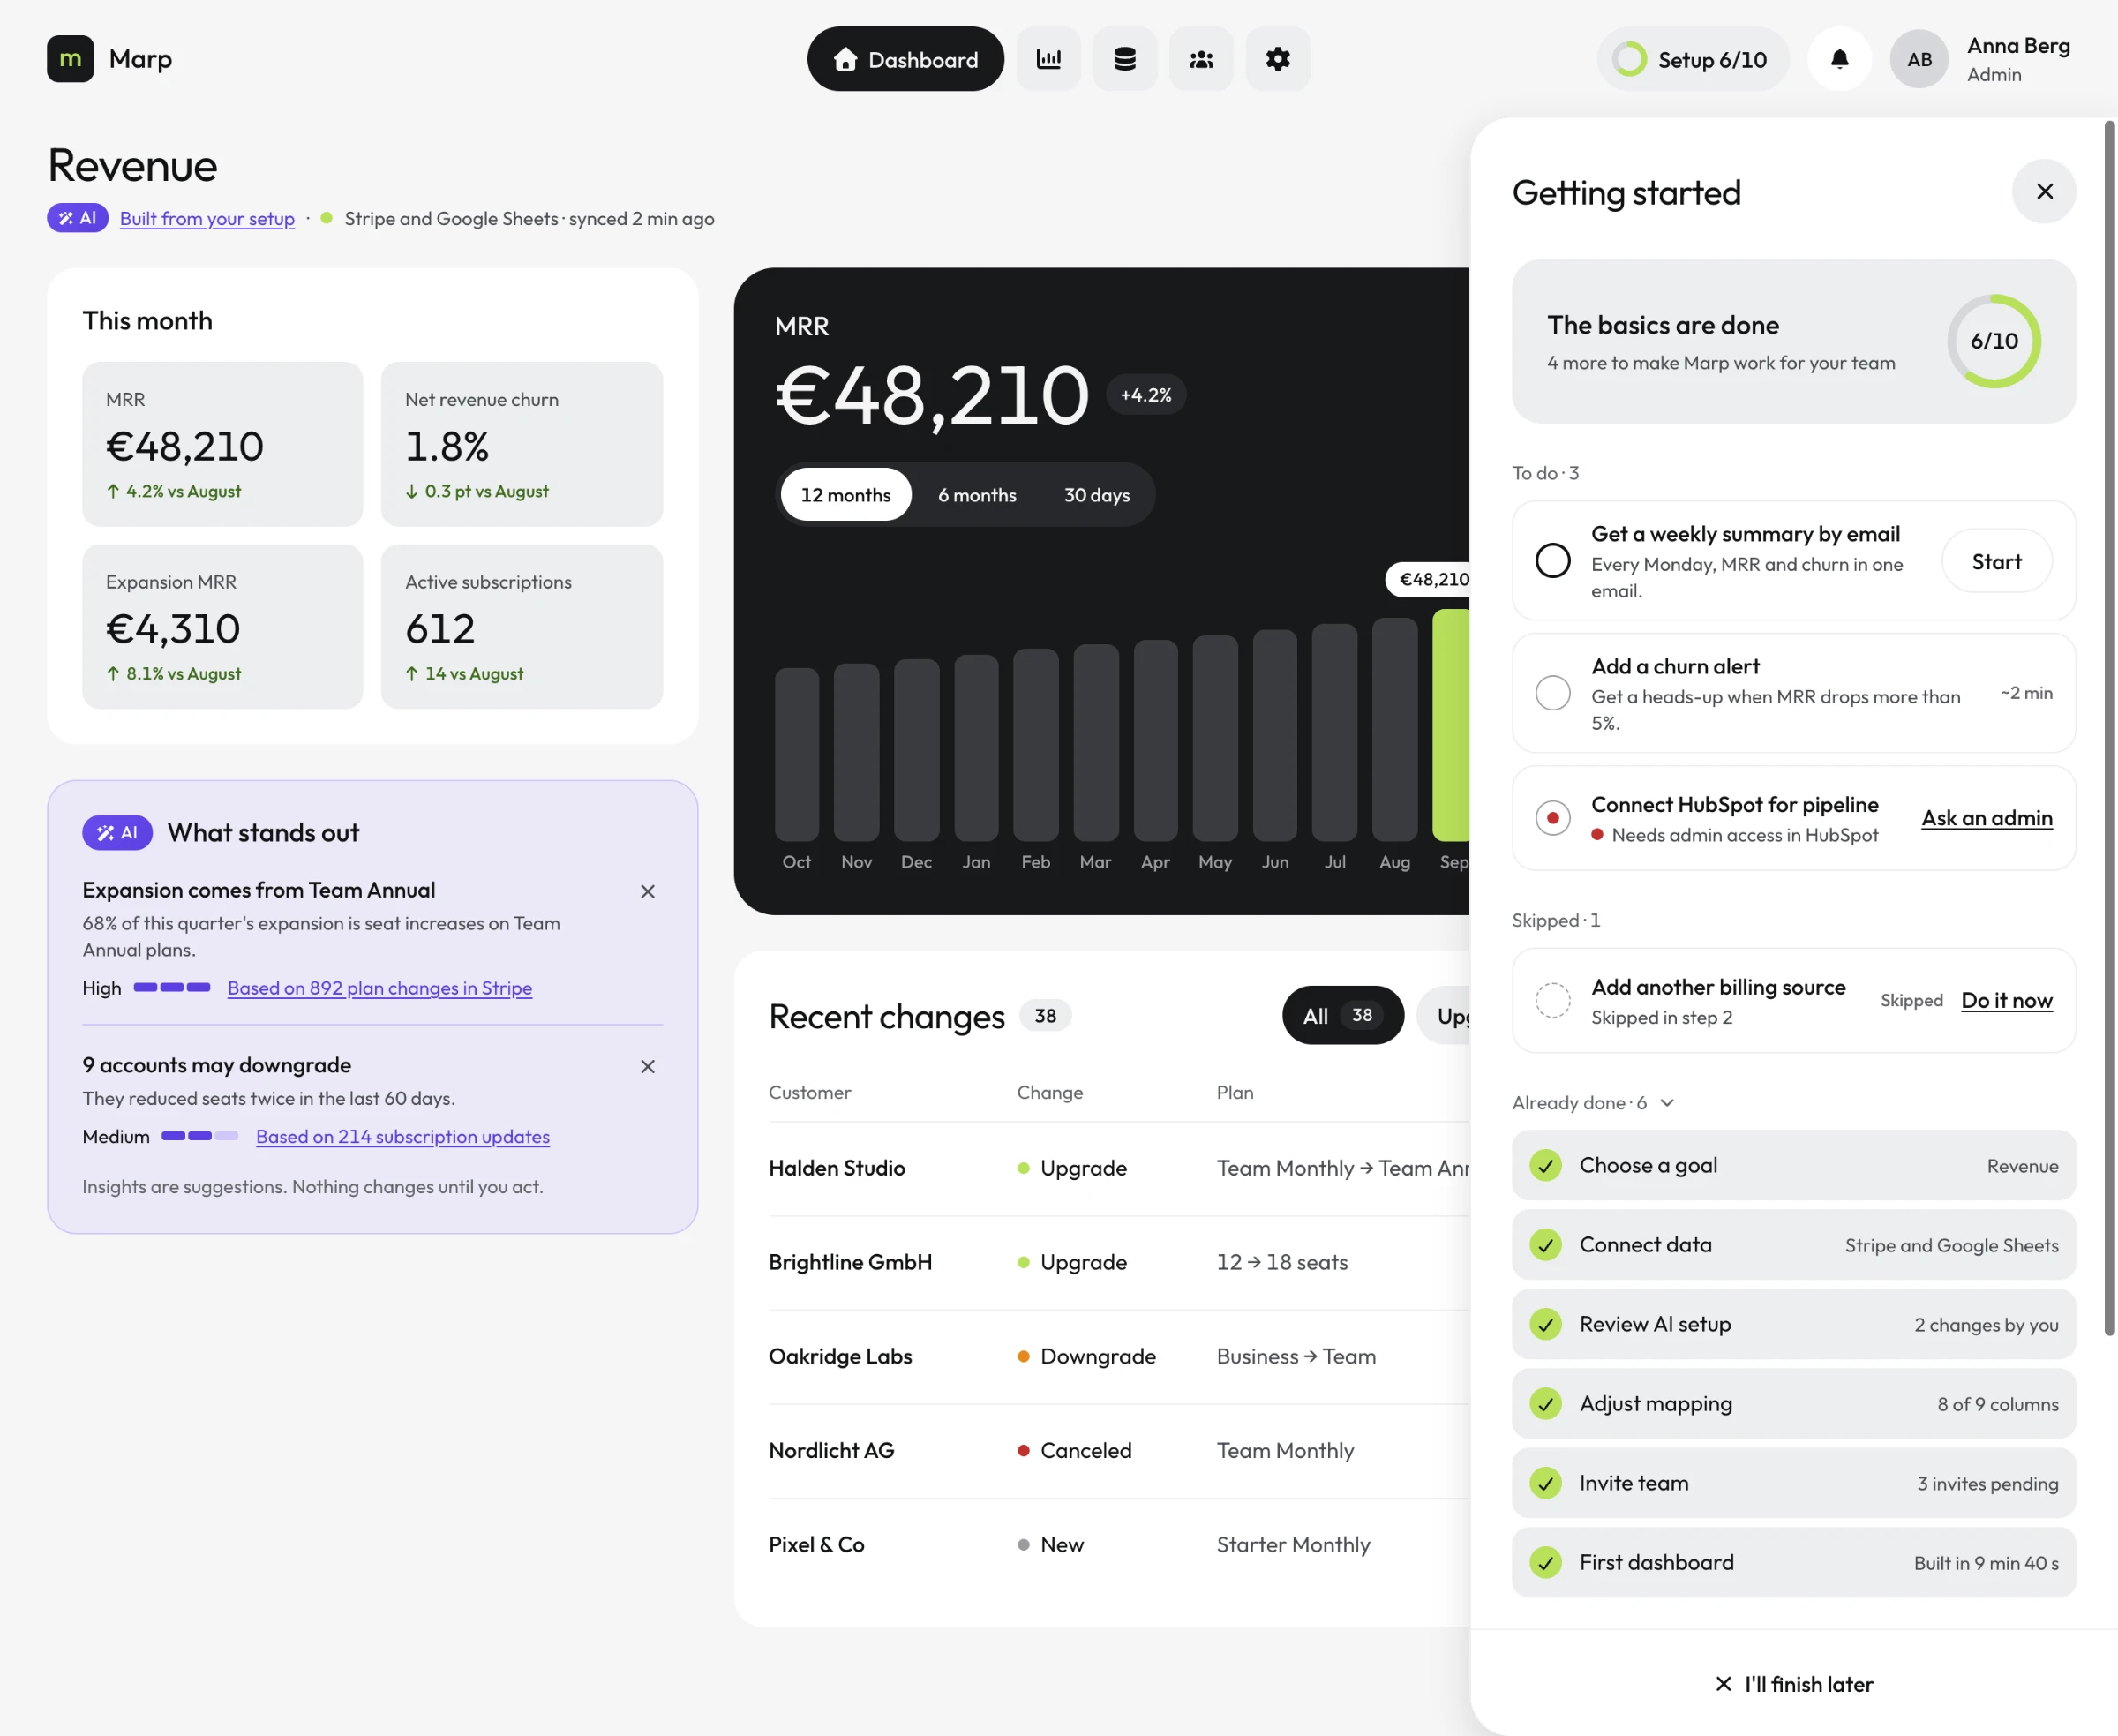Viewport: 2118px width, 1736px height.
Task: Open the Net revenue churn card
Action: click(521, 444)
